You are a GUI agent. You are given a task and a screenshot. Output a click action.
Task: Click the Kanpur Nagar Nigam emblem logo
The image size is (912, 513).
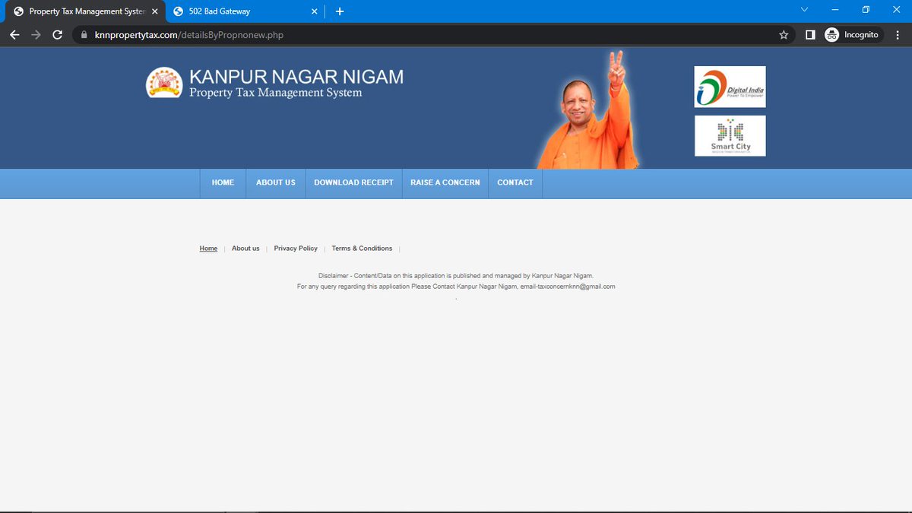(164, 83)
